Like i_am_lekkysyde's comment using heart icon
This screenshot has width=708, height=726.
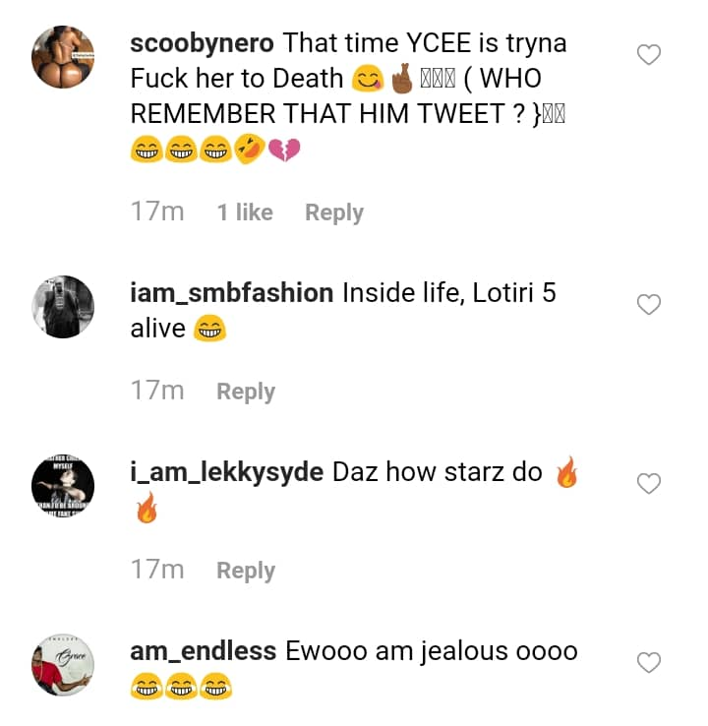click(649, 484)
